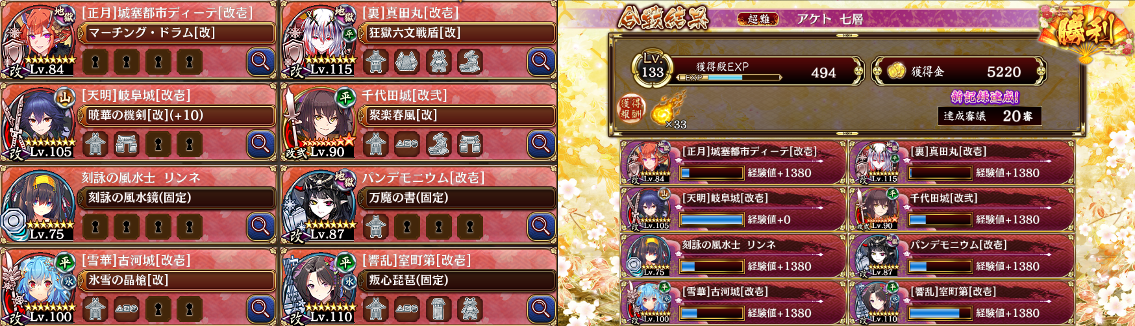
Task: Select weapon 暁華の機剣[改](+10)
Action: tap(177, 116)
